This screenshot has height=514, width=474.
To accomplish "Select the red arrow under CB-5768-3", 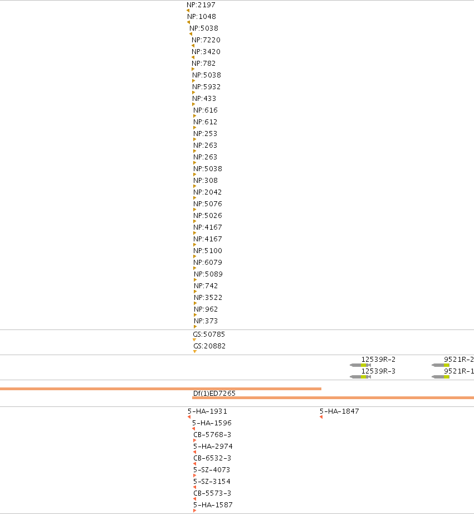I will (x=194, y=440).
